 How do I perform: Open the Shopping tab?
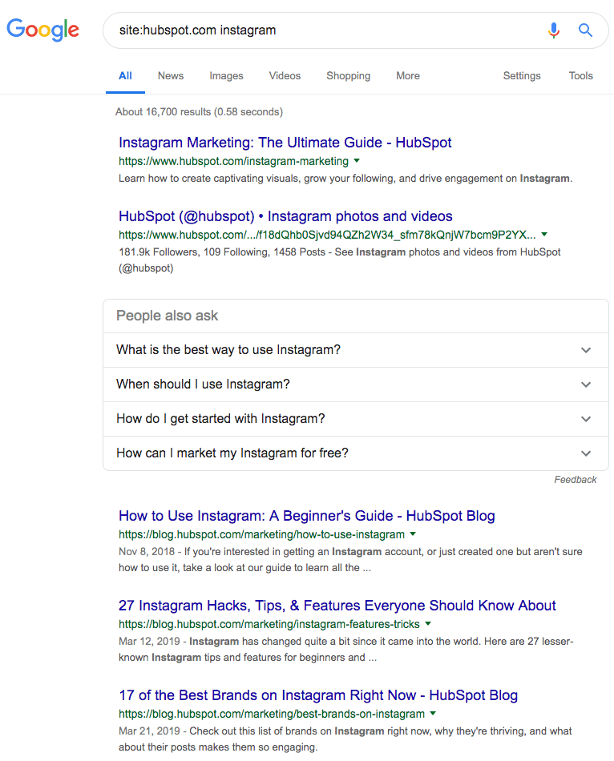tap(349, 76)
